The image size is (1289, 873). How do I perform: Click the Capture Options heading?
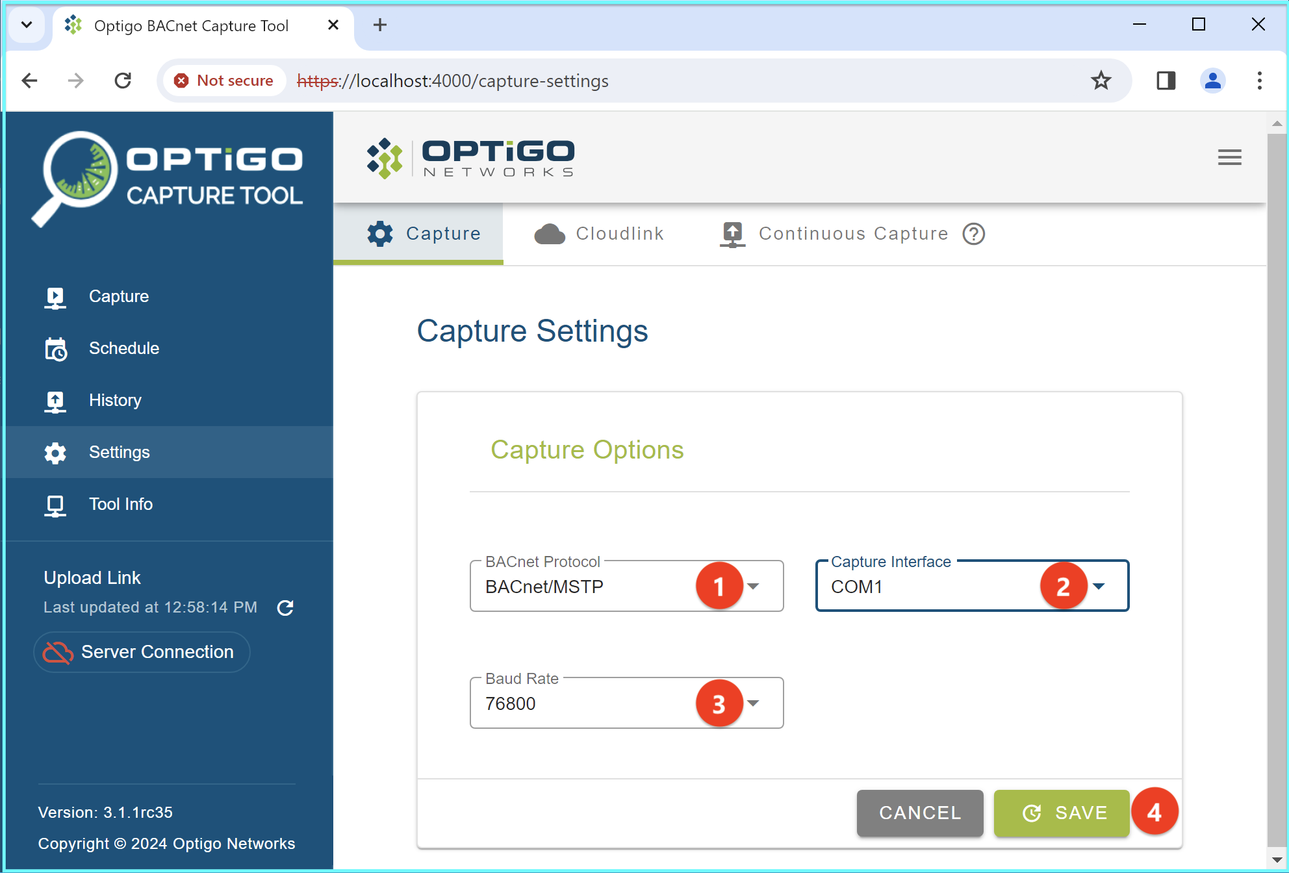(x=587, y=450)
